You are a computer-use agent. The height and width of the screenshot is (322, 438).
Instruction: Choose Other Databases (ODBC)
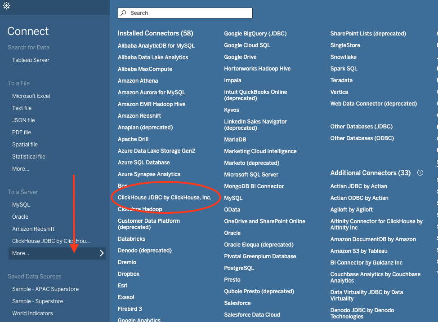click(362, 138)
